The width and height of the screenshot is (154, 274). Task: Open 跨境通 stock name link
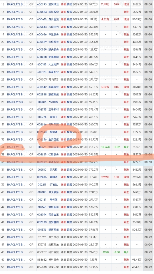pos(54,132)
